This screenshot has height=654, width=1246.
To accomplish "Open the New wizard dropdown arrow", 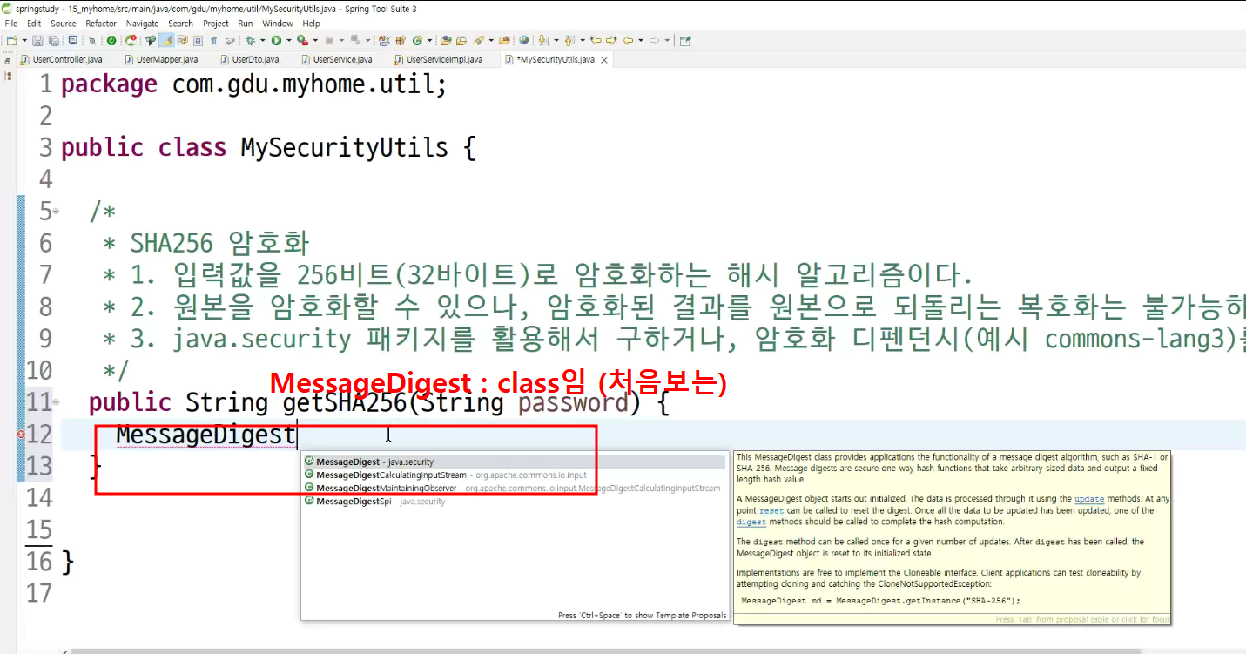I will click(x=24, y=40).
